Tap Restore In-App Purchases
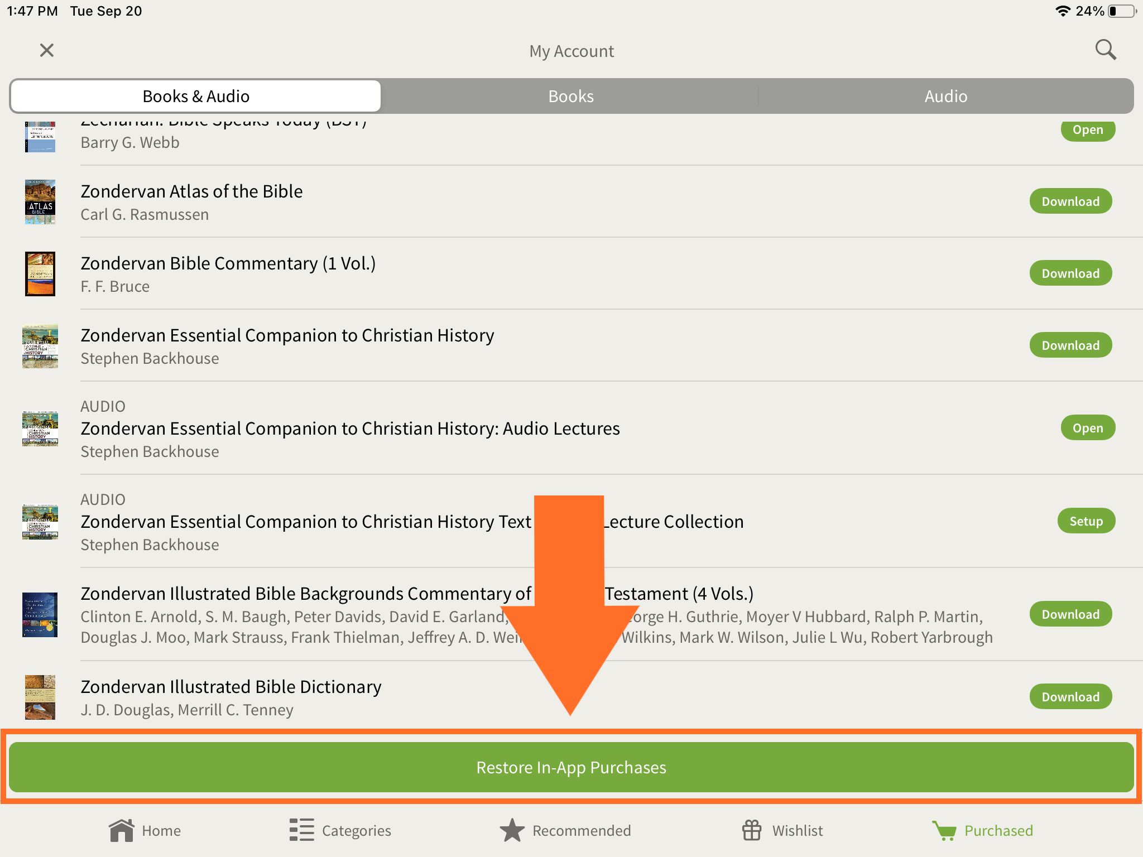Viewport: 1143px width, 857px height. [x=571, y=767]
